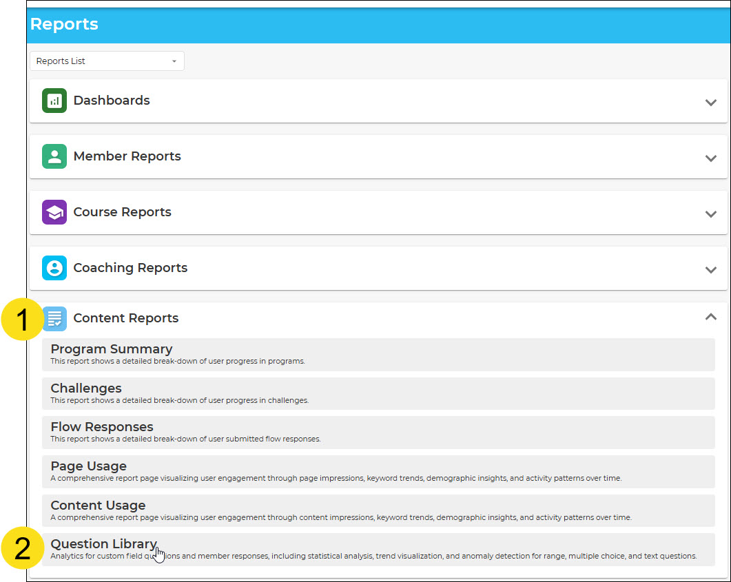
Task: Open the Page Usage report
Action: coord(378,472)
